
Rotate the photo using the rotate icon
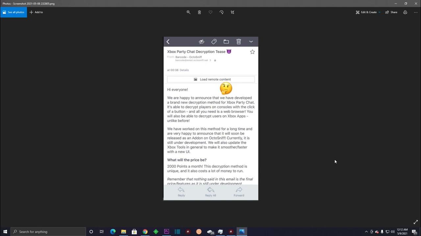tap(221, 12)
